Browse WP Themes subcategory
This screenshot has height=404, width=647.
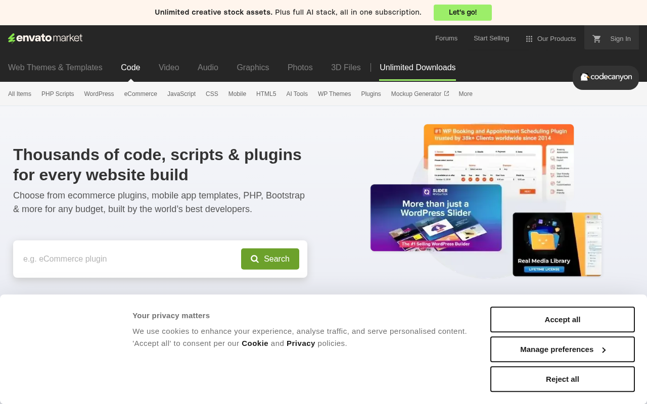point(335,94)
